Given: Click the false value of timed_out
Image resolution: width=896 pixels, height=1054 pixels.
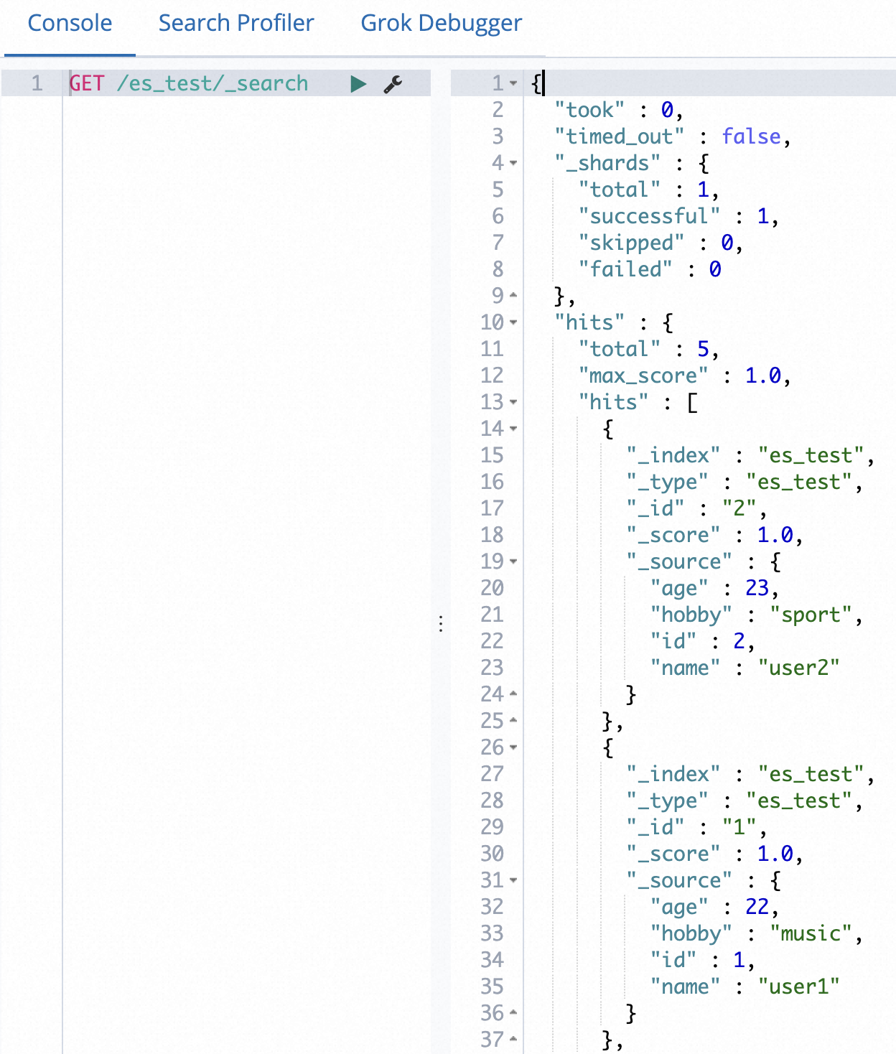Looking at the screenshot, I should coord(751,136).
